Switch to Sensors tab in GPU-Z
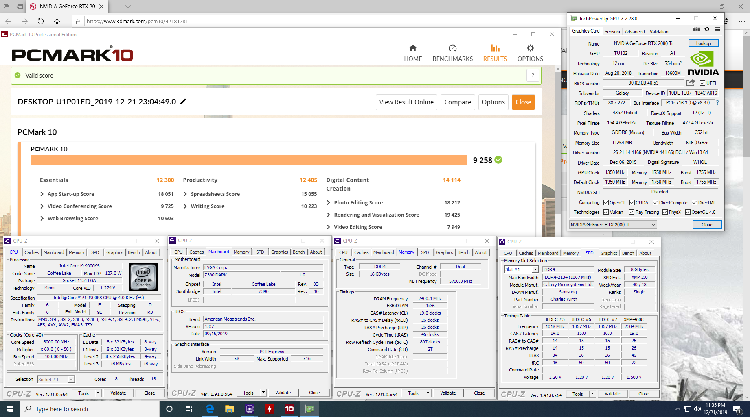750x417 pixels. coord(612,31)
